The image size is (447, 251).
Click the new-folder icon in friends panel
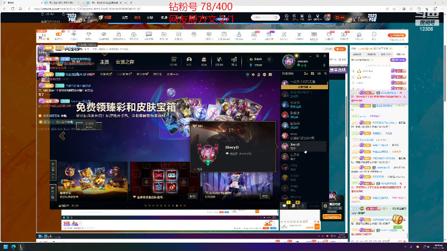click(x=312, y=74)
